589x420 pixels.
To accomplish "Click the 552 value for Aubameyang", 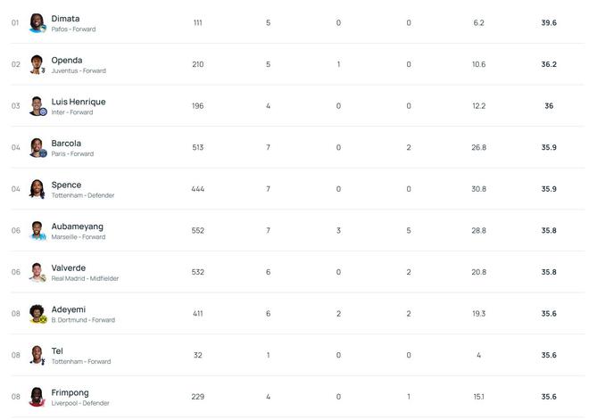I will click(x=197, y=231).
